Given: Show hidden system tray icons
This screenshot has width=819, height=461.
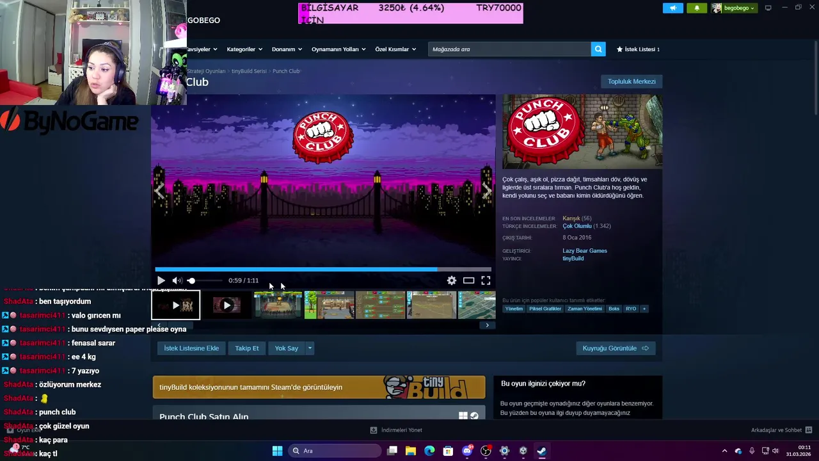Looking at the screenshot, I should 724,451.
